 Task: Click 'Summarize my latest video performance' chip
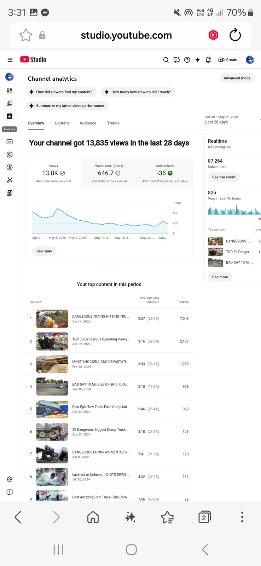point(67,106)
